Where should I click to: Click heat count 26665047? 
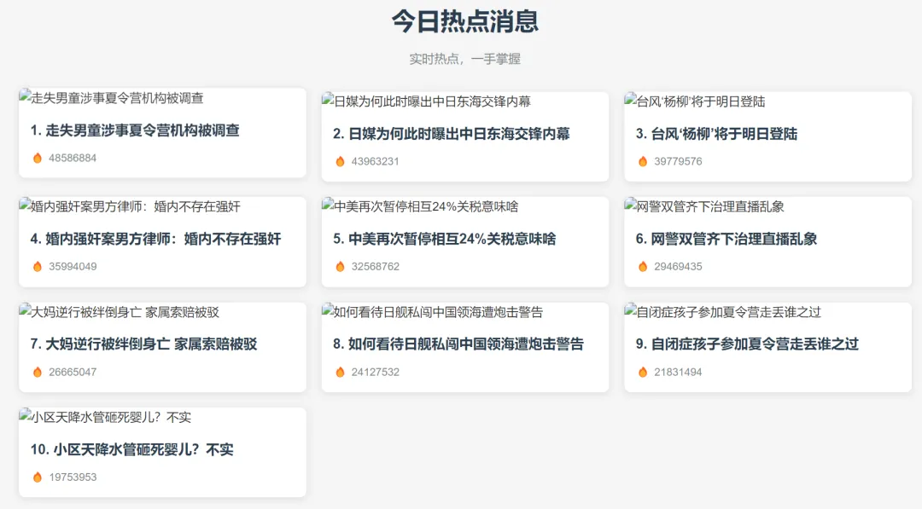[x=73, y=373]
